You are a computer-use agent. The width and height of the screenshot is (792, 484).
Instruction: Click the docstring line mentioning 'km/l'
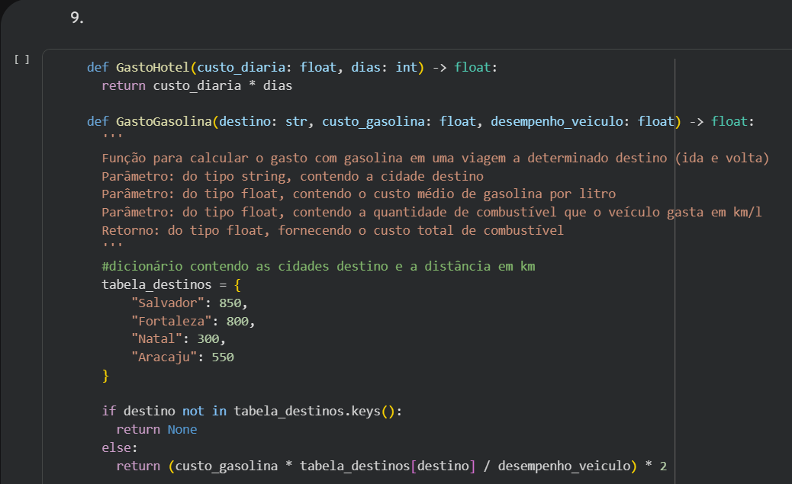tap(432, 212)
